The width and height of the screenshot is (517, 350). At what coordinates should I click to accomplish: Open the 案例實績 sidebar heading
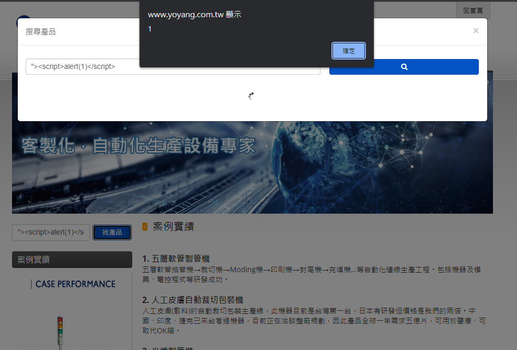pyautogui.click(x=72, y=260)
